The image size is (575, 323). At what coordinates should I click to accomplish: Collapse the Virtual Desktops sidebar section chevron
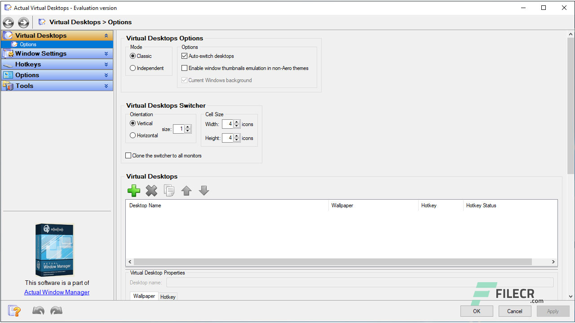106,36
